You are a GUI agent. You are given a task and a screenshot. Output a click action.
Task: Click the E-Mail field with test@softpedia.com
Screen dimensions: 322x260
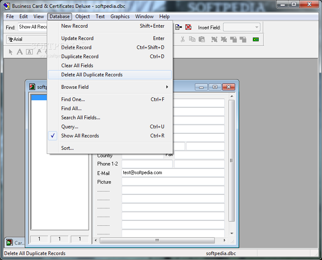[x=173, y=173]
